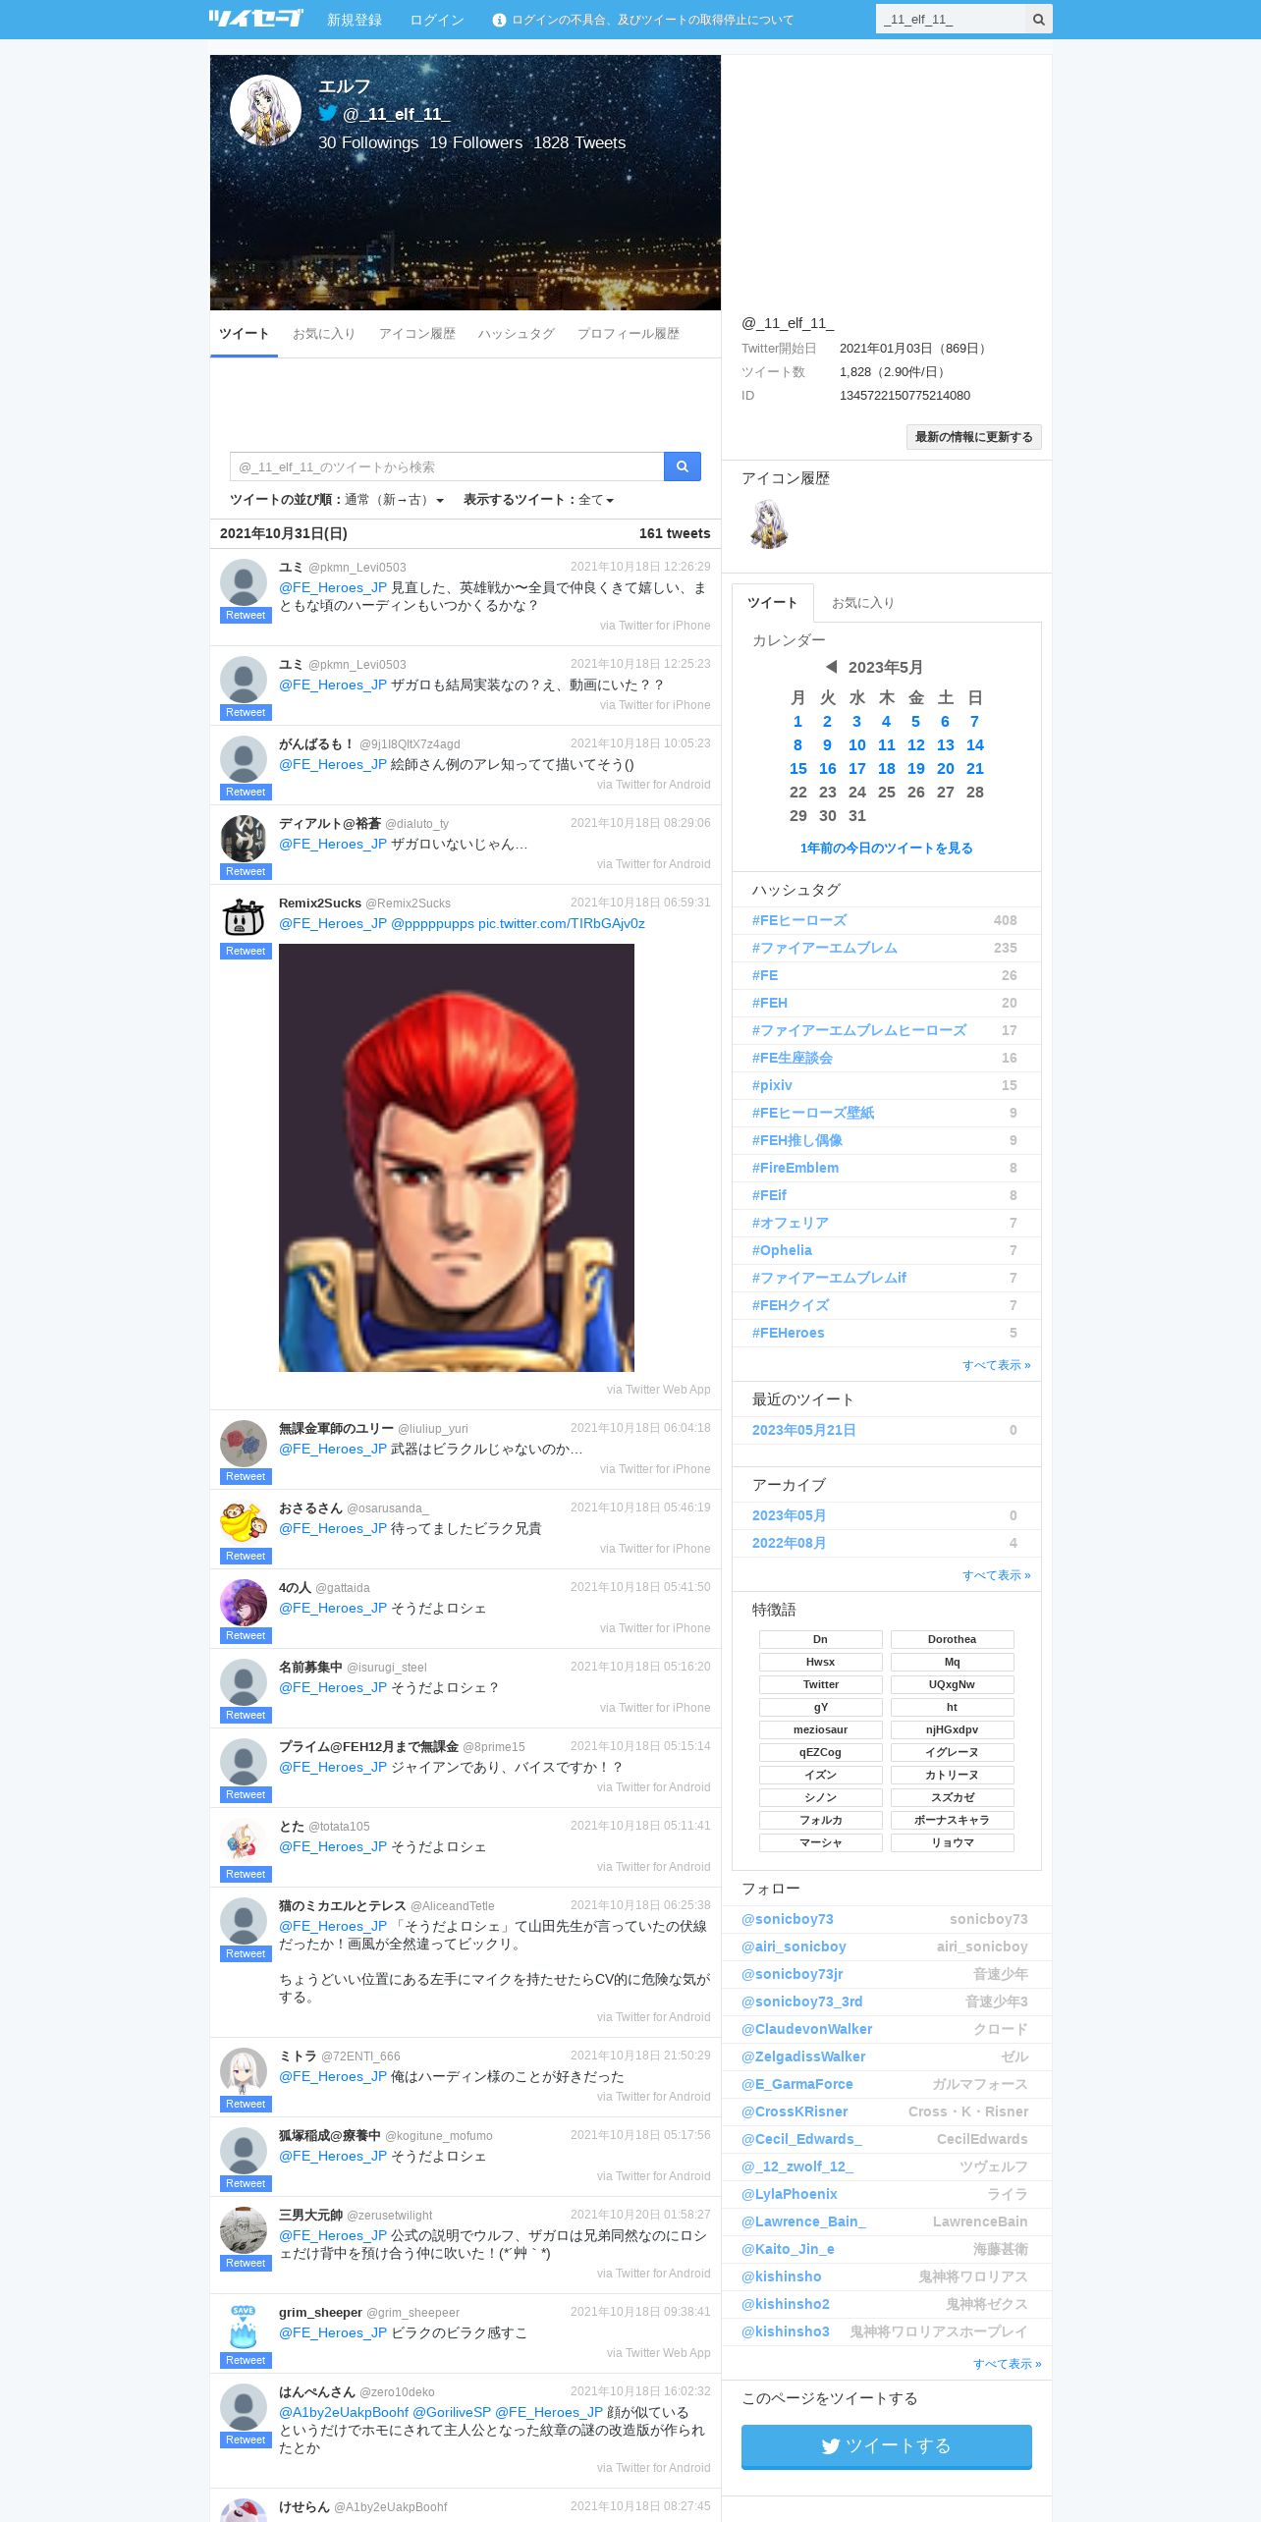Viewport: 1261px width, 2522px height.
Task: Click 161 tweets count text
Action: click(675, 534)
